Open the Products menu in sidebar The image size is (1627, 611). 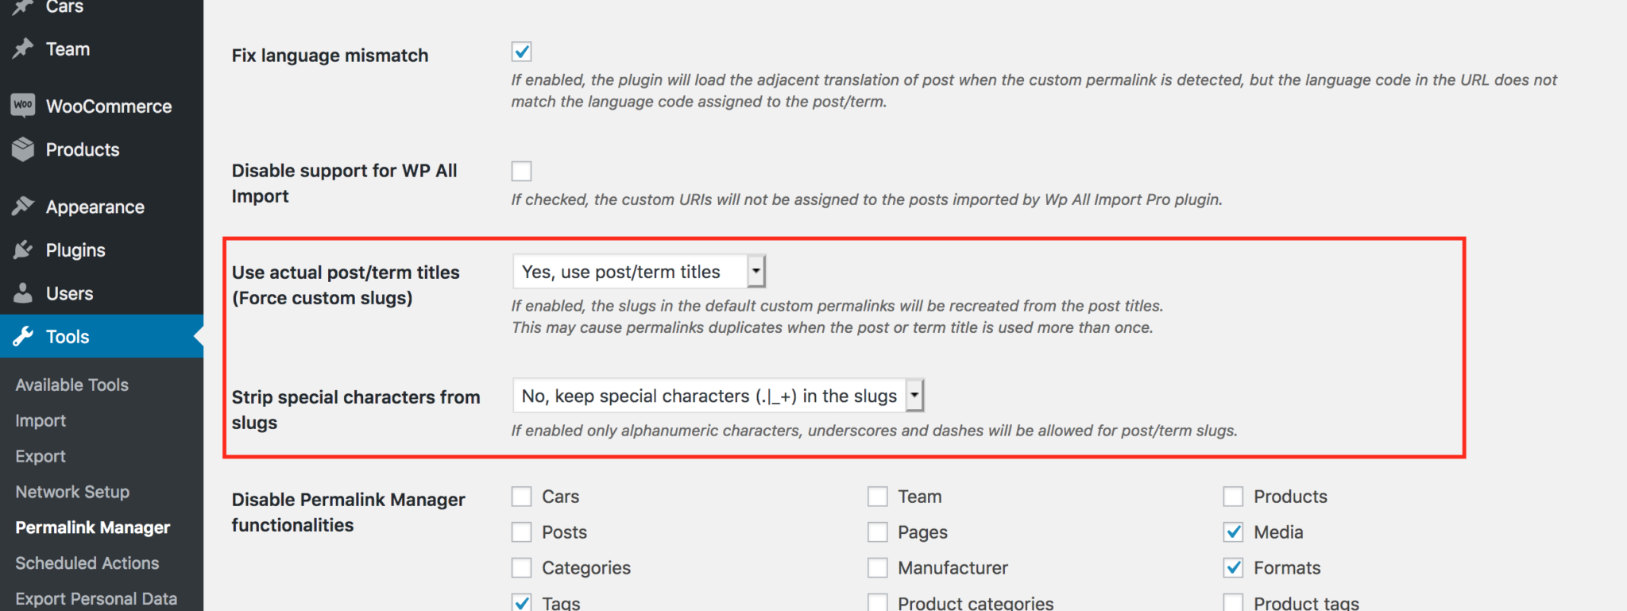[x=102, y=149]
